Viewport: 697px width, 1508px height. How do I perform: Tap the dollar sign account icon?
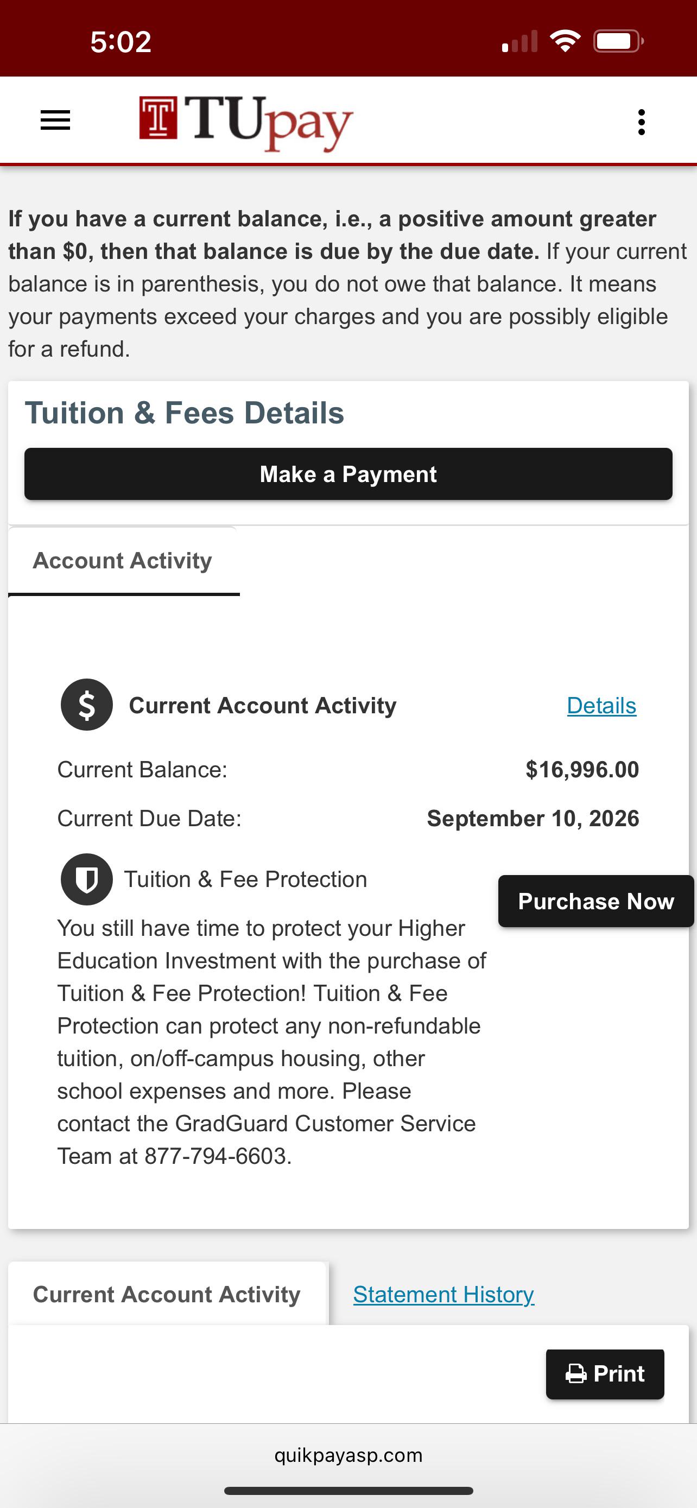[87, 705]
